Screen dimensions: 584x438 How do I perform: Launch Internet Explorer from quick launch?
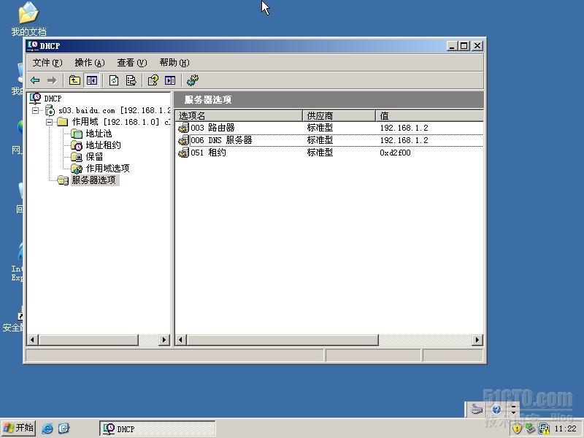pyautogui.click(x=47, y=429)
